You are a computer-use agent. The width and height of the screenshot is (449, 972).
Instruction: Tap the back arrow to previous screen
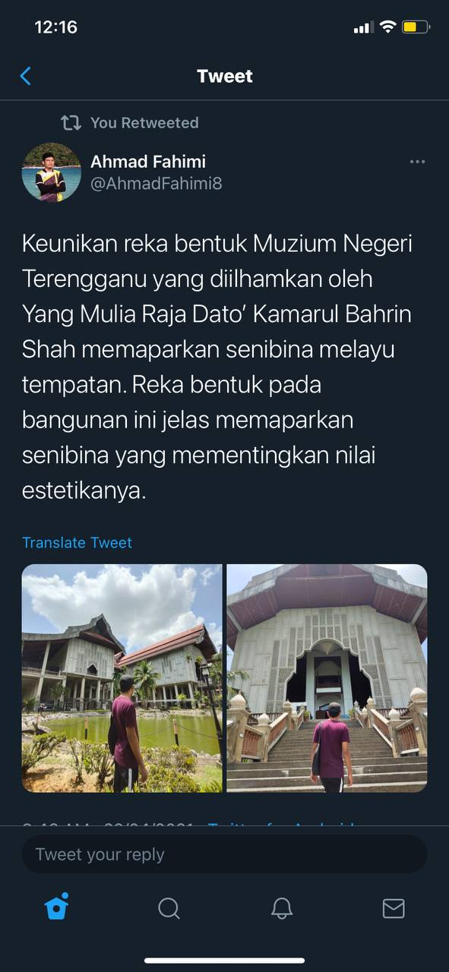(25, 76)
